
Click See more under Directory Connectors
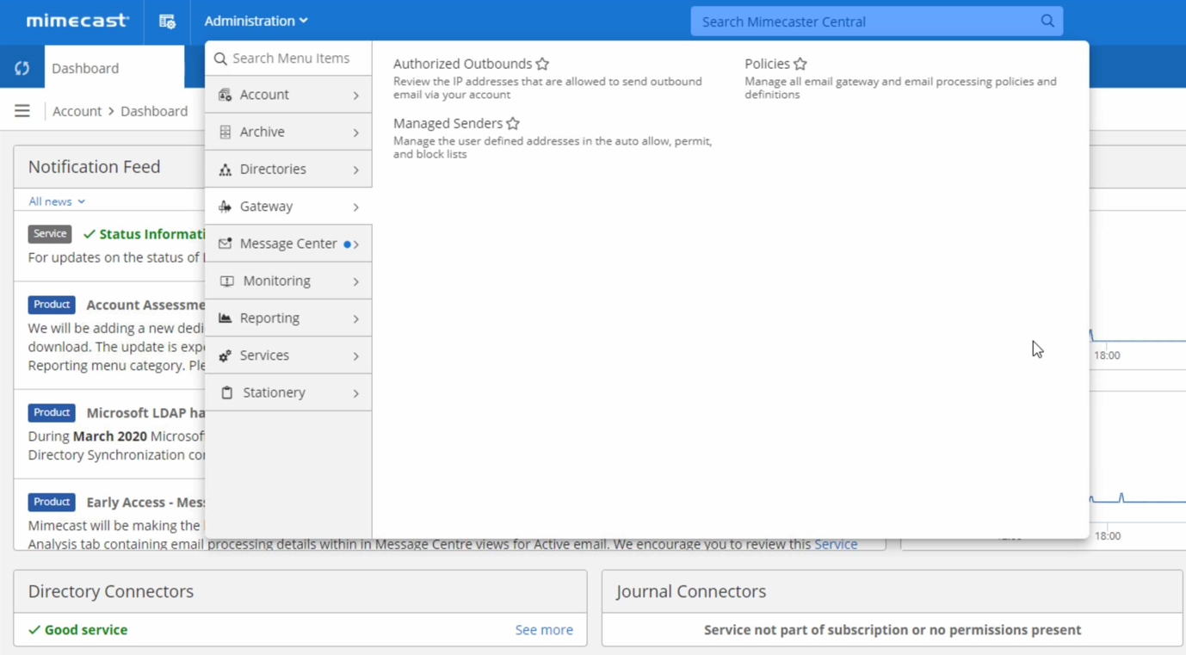click(x=544, y=630)
